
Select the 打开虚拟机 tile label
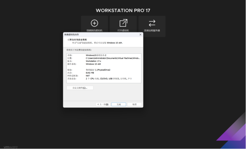click(123, 30)
